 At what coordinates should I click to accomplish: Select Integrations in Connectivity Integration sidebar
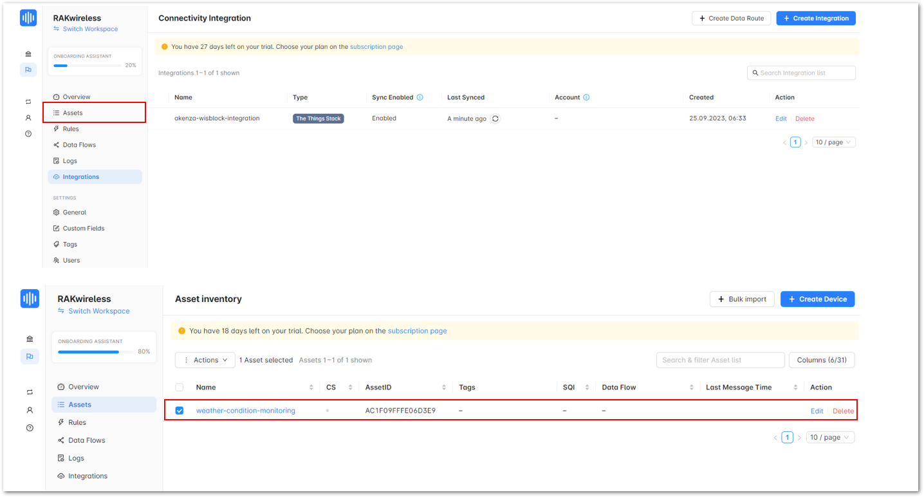(95, 176)
